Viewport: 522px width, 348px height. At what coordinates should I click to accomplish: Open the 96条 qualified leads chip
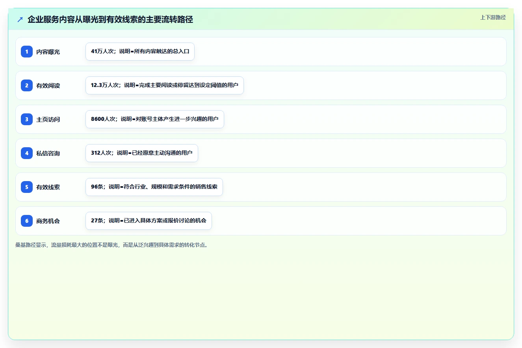[x=154, y=187]
